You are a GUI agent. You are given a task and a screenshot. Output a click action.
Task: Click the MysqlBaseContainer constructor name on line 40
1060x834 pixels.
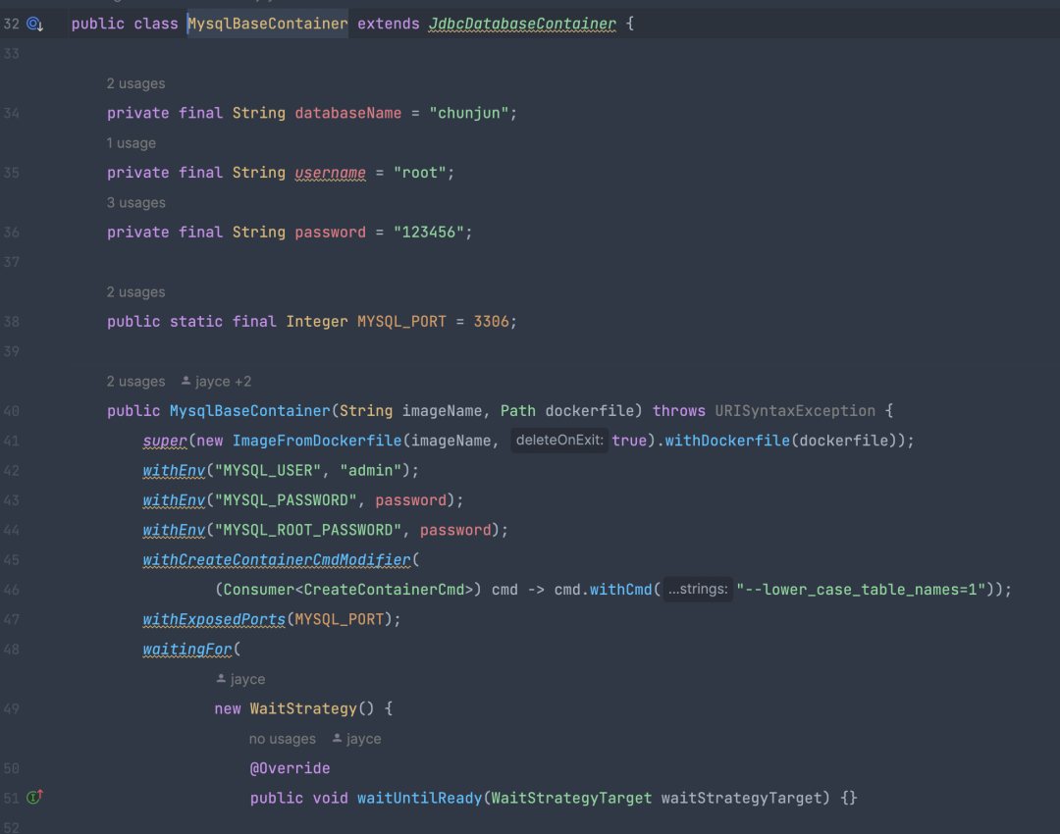tap(249, 410)
